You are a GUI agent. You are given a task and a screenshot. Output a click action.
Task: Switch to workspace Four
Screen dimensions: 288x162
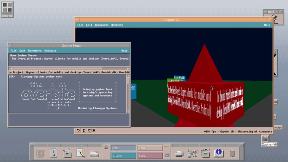pos(150,156)
